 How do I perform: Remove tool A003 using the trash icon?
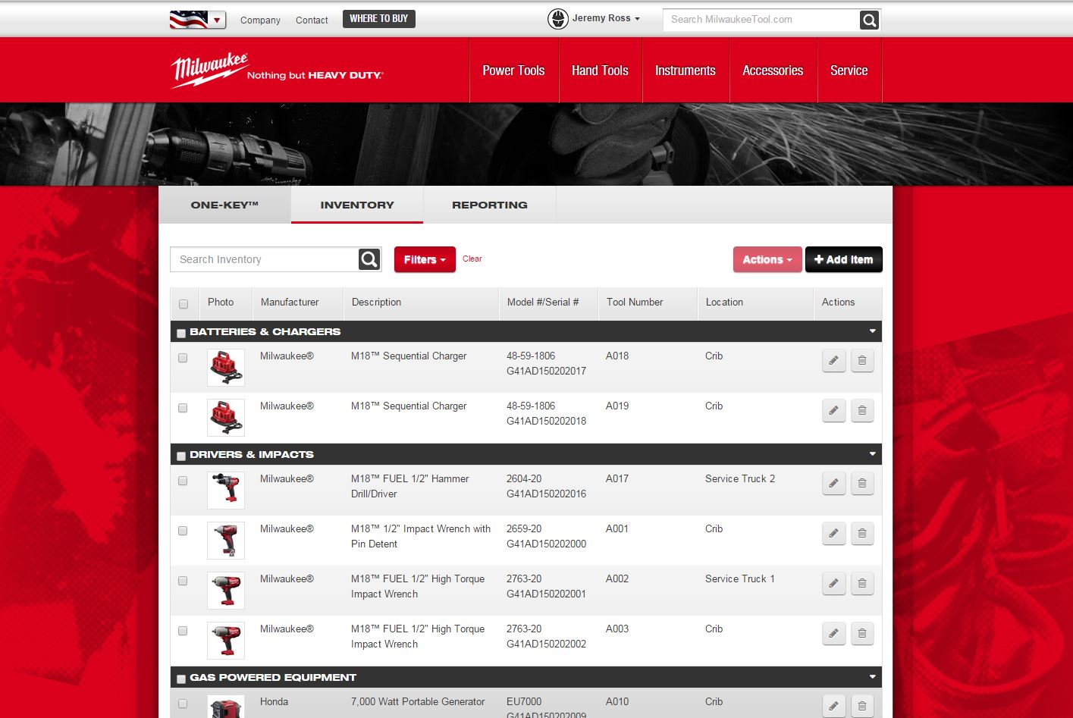pyautogui.click(x=862, y=634)
